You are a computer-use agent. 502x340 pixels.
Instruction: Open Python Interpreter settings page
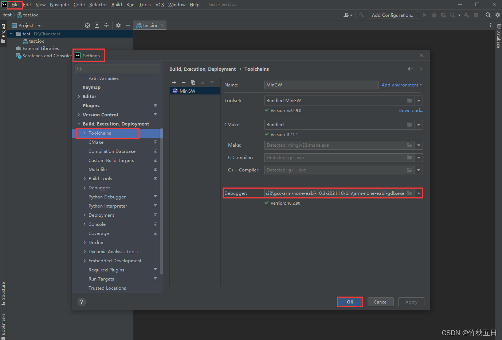[x=108, y=206]
